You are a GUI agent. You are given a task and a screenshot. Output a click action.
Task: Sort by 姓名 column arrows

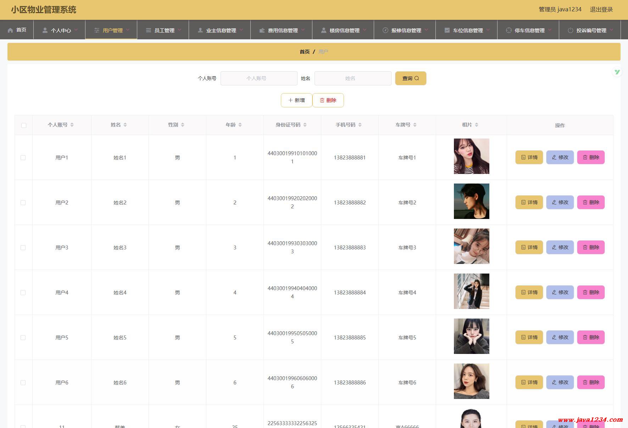(x=125, y=125)
